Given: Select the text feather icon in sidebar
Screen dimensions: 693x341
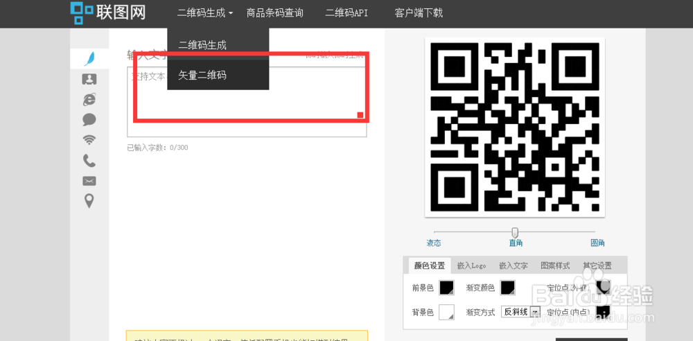Looking at the screenshot, I should click(x=89, y=59).
